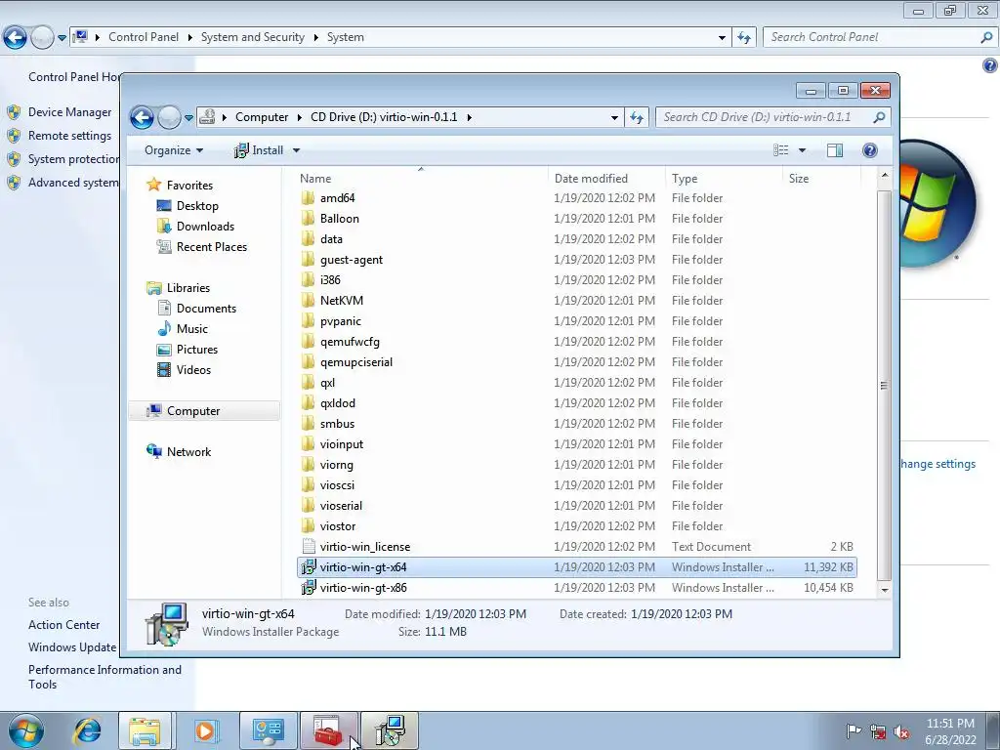
Task: Change view icon in Explorer toolbar
Action: coord(780,150)
